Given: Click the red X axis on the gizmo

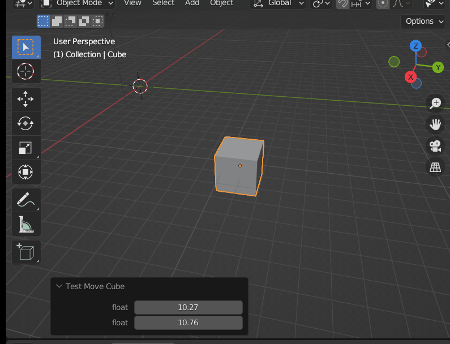Looking at the screenshot, I should 411,77.
